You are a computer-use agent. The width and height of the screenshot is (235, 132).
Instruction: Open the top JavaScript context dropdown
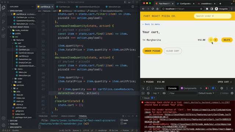[156, 93]
